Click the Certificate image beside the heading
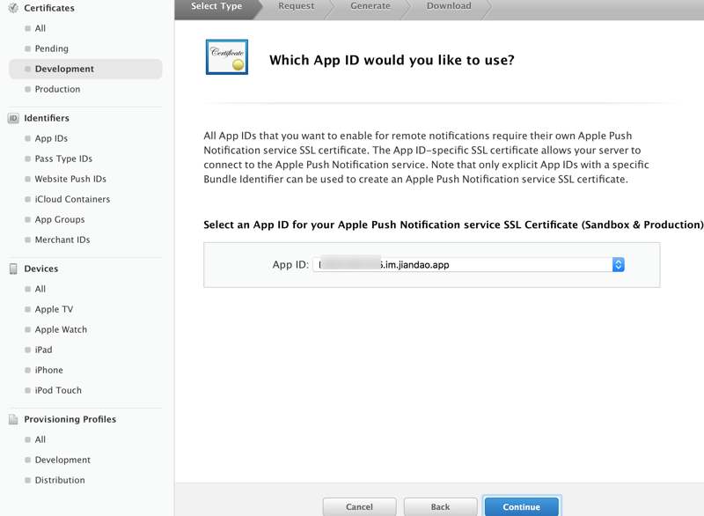The width and height of the screenshot is (704, 516). click(x=227, y=57)
